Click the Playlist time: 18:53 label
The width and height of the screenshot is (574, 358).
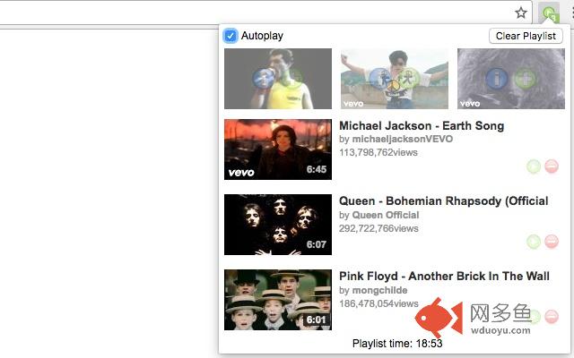pos(397,344)
